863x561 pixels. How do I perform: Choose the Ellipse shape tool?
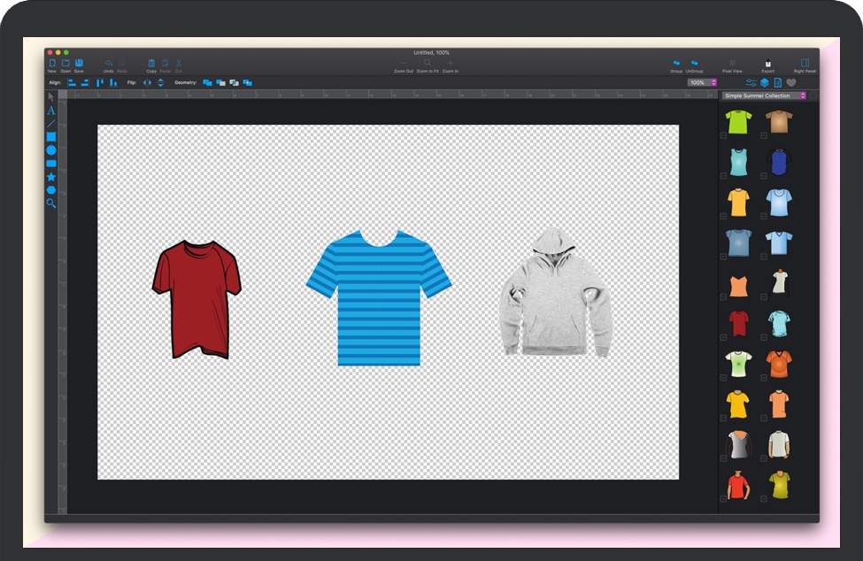[51, 150]
